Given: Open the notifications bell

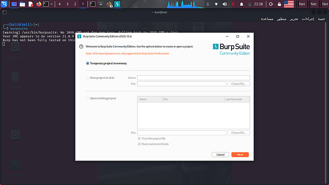Looking at the screenshot, I should pos(241,4).
